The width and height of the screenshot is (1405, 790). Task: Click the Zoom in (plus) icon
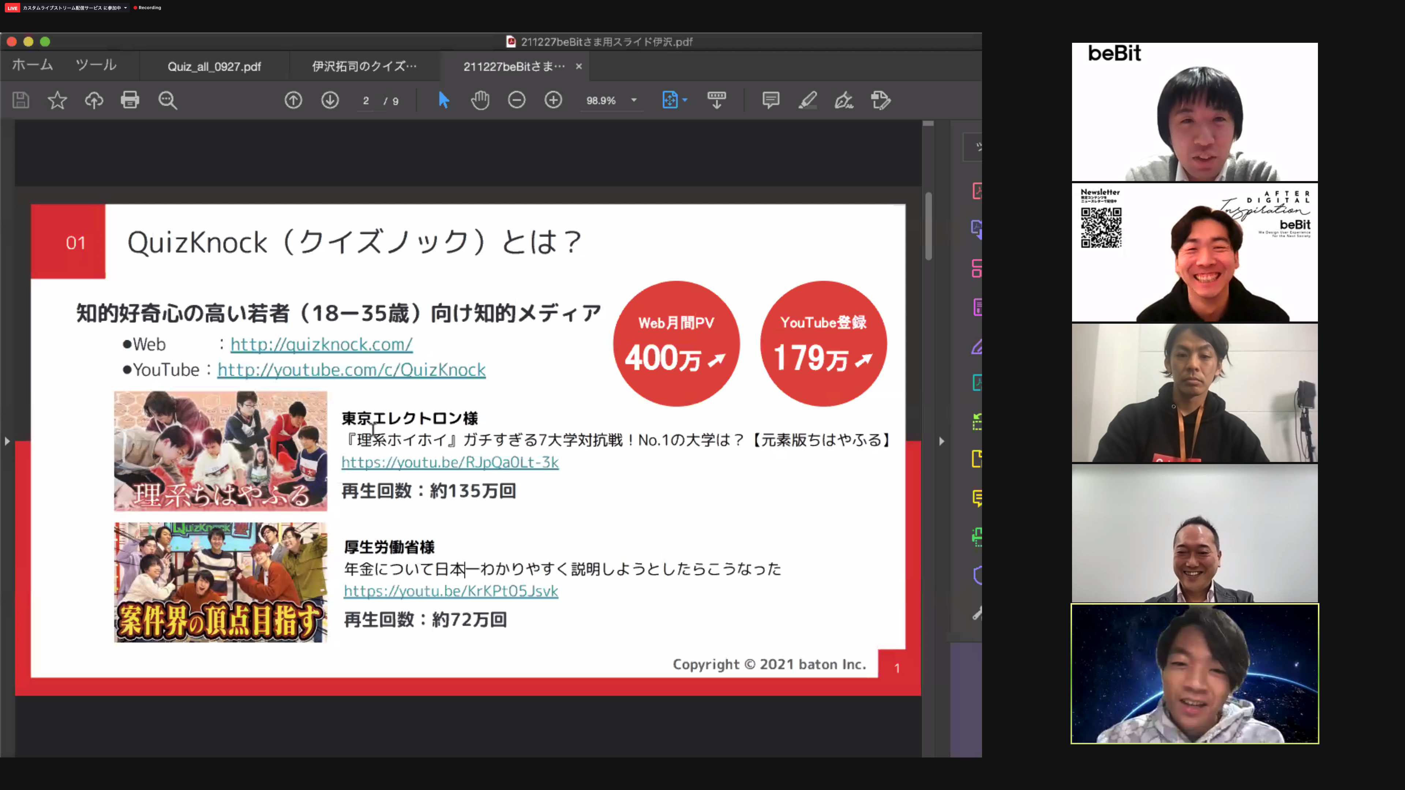[x=553, y=100]
